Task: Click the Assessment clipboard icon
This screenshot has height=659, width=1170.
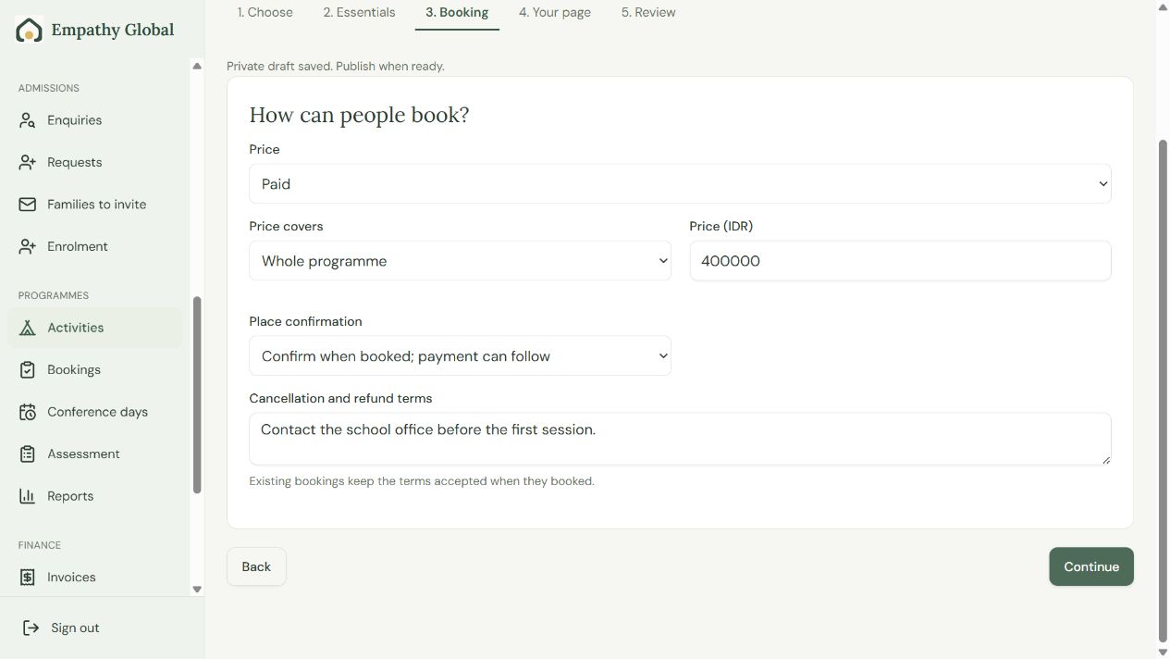Action: coord(28,454)
